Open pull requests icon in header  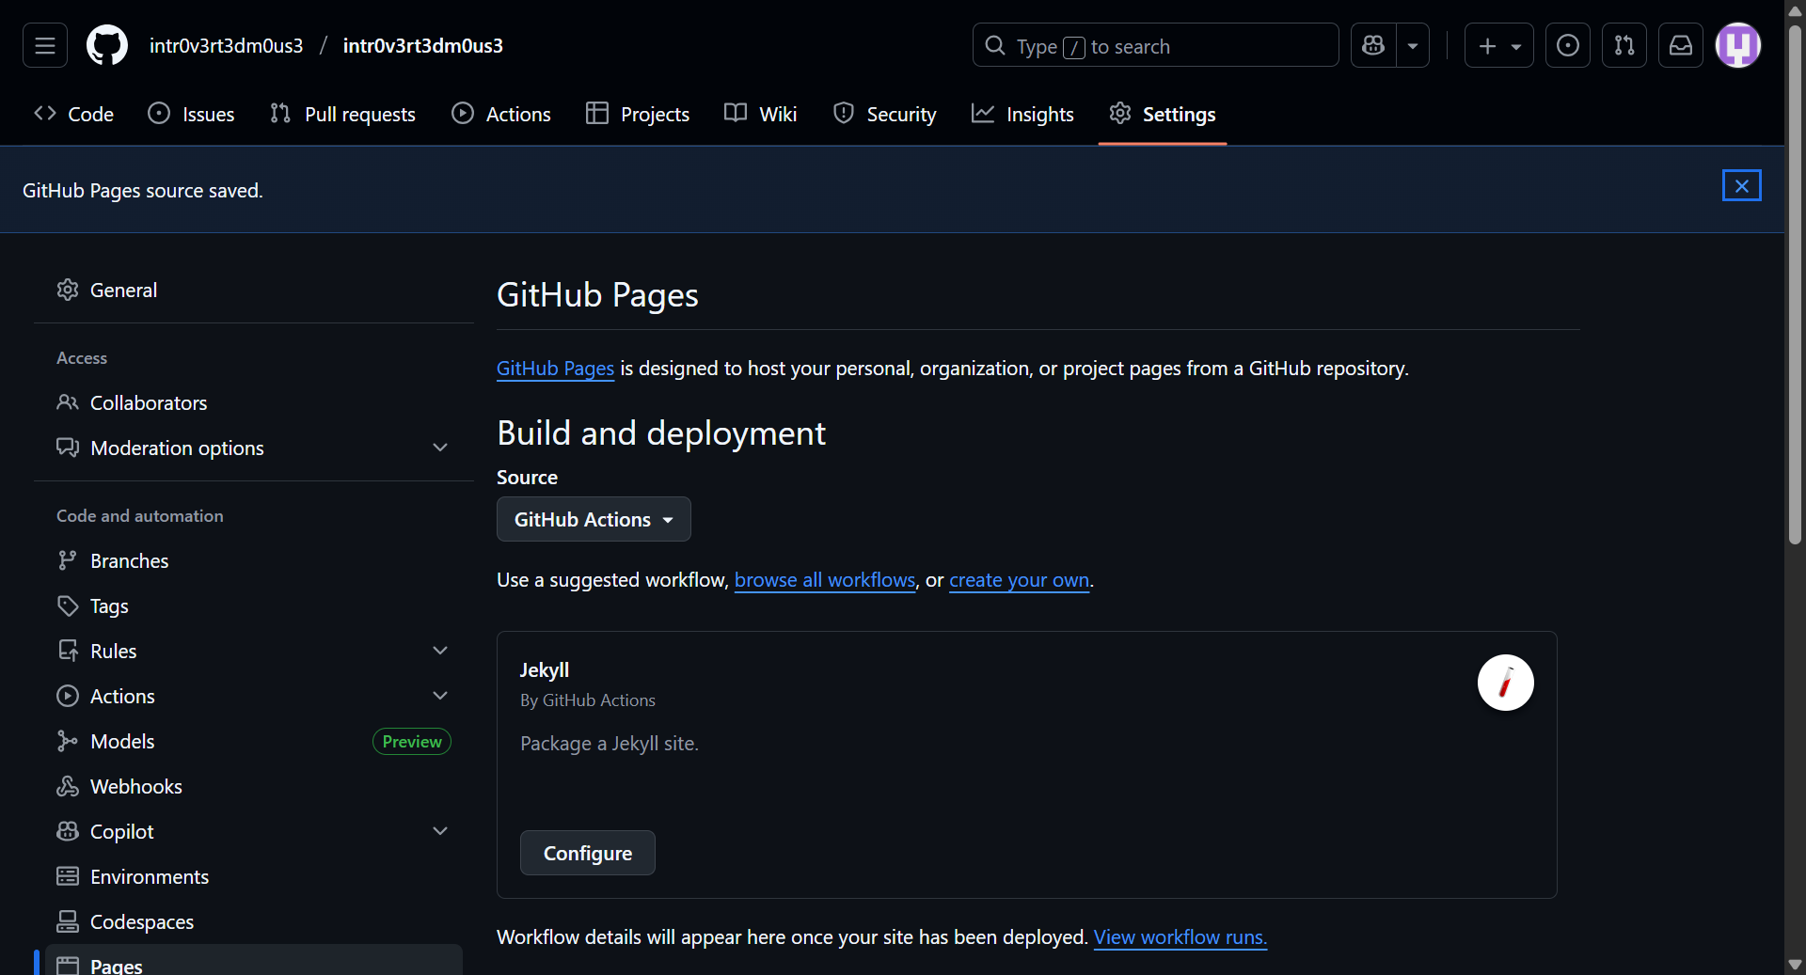point(1624,45)
